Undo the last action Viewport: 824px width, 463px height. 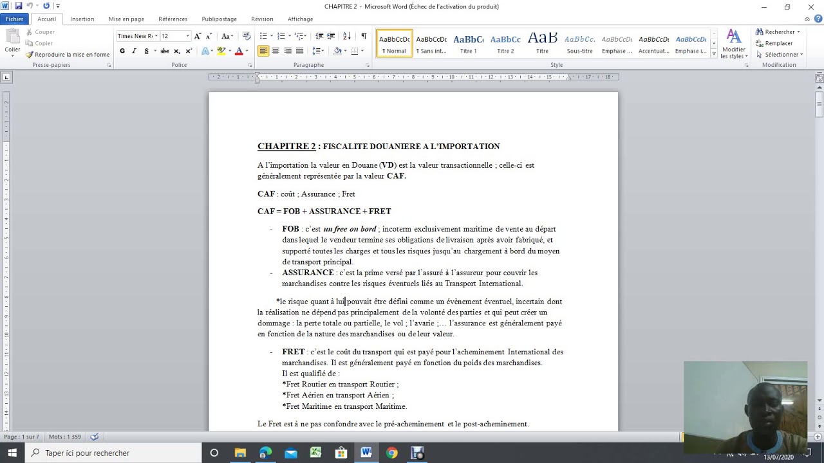point(29,6)
